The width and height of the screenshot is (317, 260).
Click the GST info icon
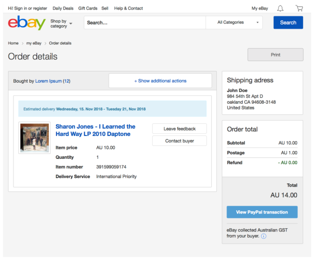pos(263,236)
